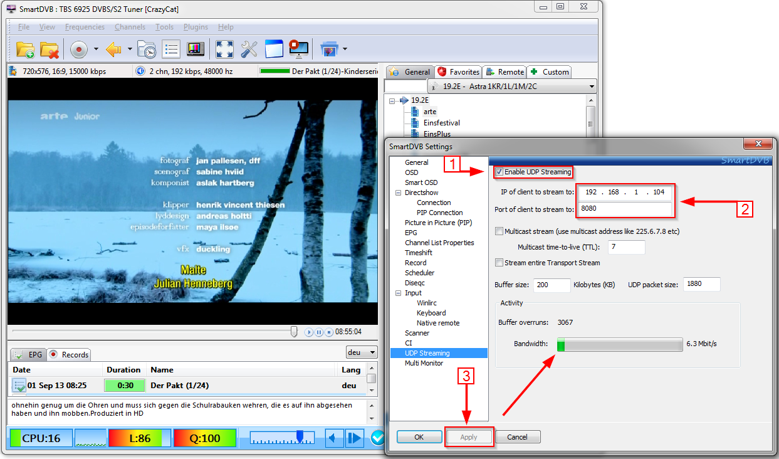
Task: Switch to the Favorites tab
Action: (x=458, y=71)
